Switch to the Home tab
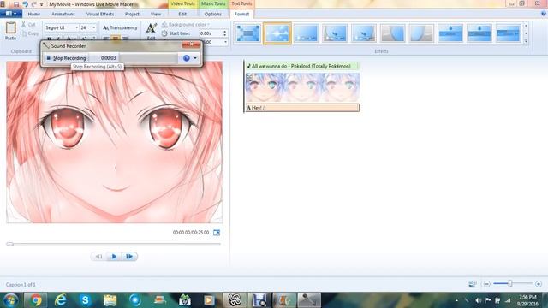 (x=34, y=14)
